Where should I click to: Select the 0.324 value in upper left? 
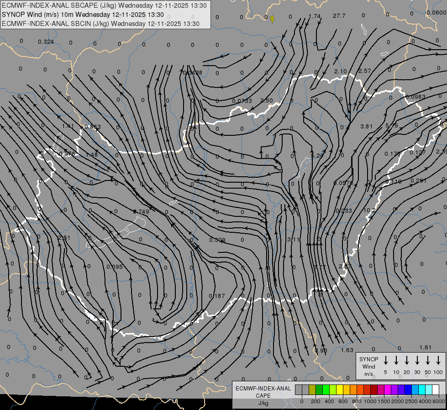(46, 42)
